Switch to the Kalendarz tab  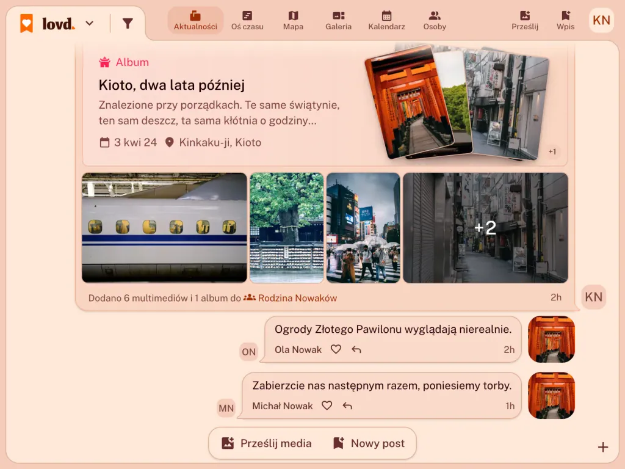point(386,20)
